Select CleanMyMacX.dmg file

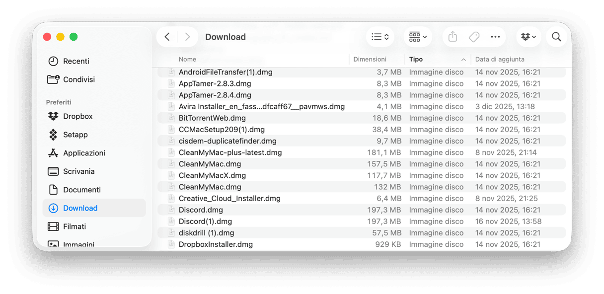pos(362,175)
